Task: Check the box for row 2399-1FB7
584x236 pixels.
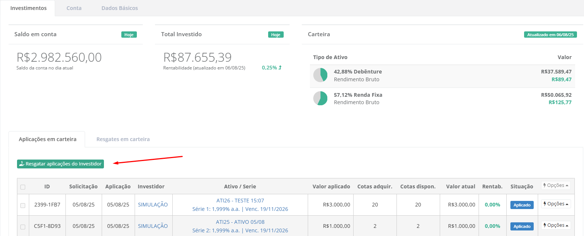Action: [x=23, y=205]
